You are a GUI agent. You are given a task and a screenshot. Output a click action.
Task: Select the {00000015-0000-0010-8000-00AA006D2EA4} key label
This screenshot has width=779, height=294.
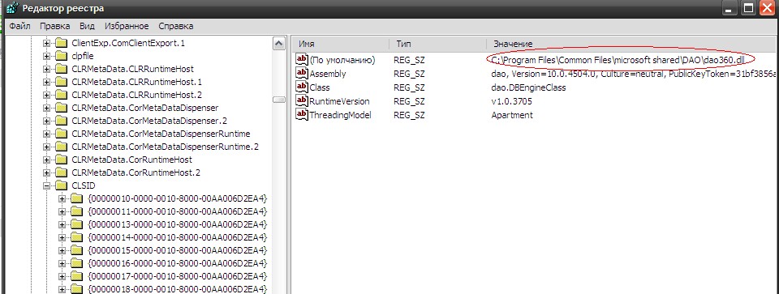[x=178, y=250]
